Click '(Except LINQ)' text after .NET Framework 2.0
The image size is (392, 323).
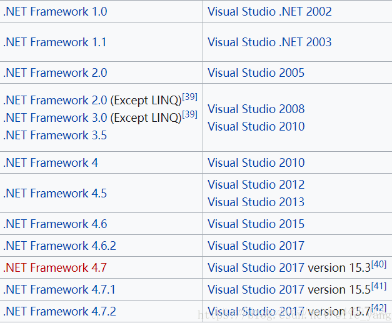click(146, 101)
